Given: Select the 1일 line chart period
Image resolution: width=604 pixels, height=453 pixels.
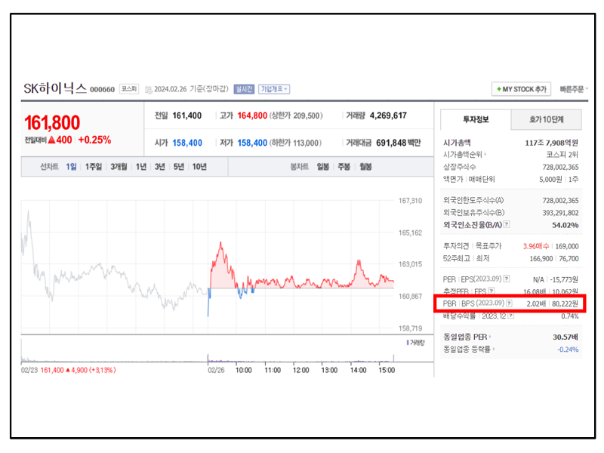Looking at the screenshot, I should (71, 167).
